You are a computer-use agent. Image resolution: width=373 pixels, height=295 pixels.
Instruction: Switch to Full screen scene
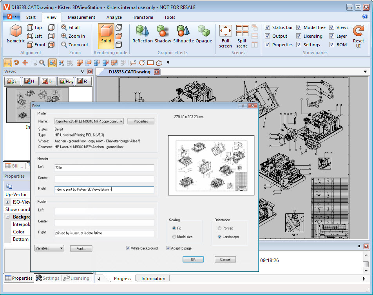(x=225, y=35)
